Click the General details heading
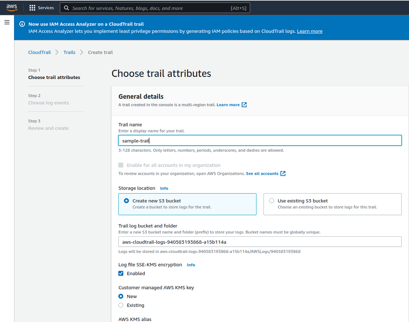 click(141, 96)
